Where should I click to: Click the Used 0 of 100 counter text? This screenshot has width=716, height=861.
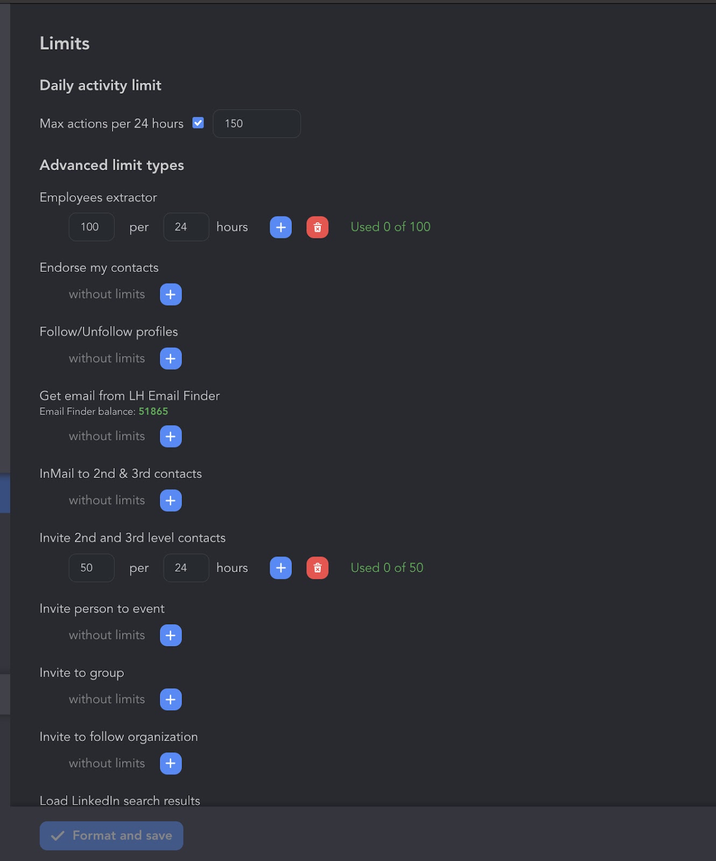pyautogui.click(x=390, y=227)
